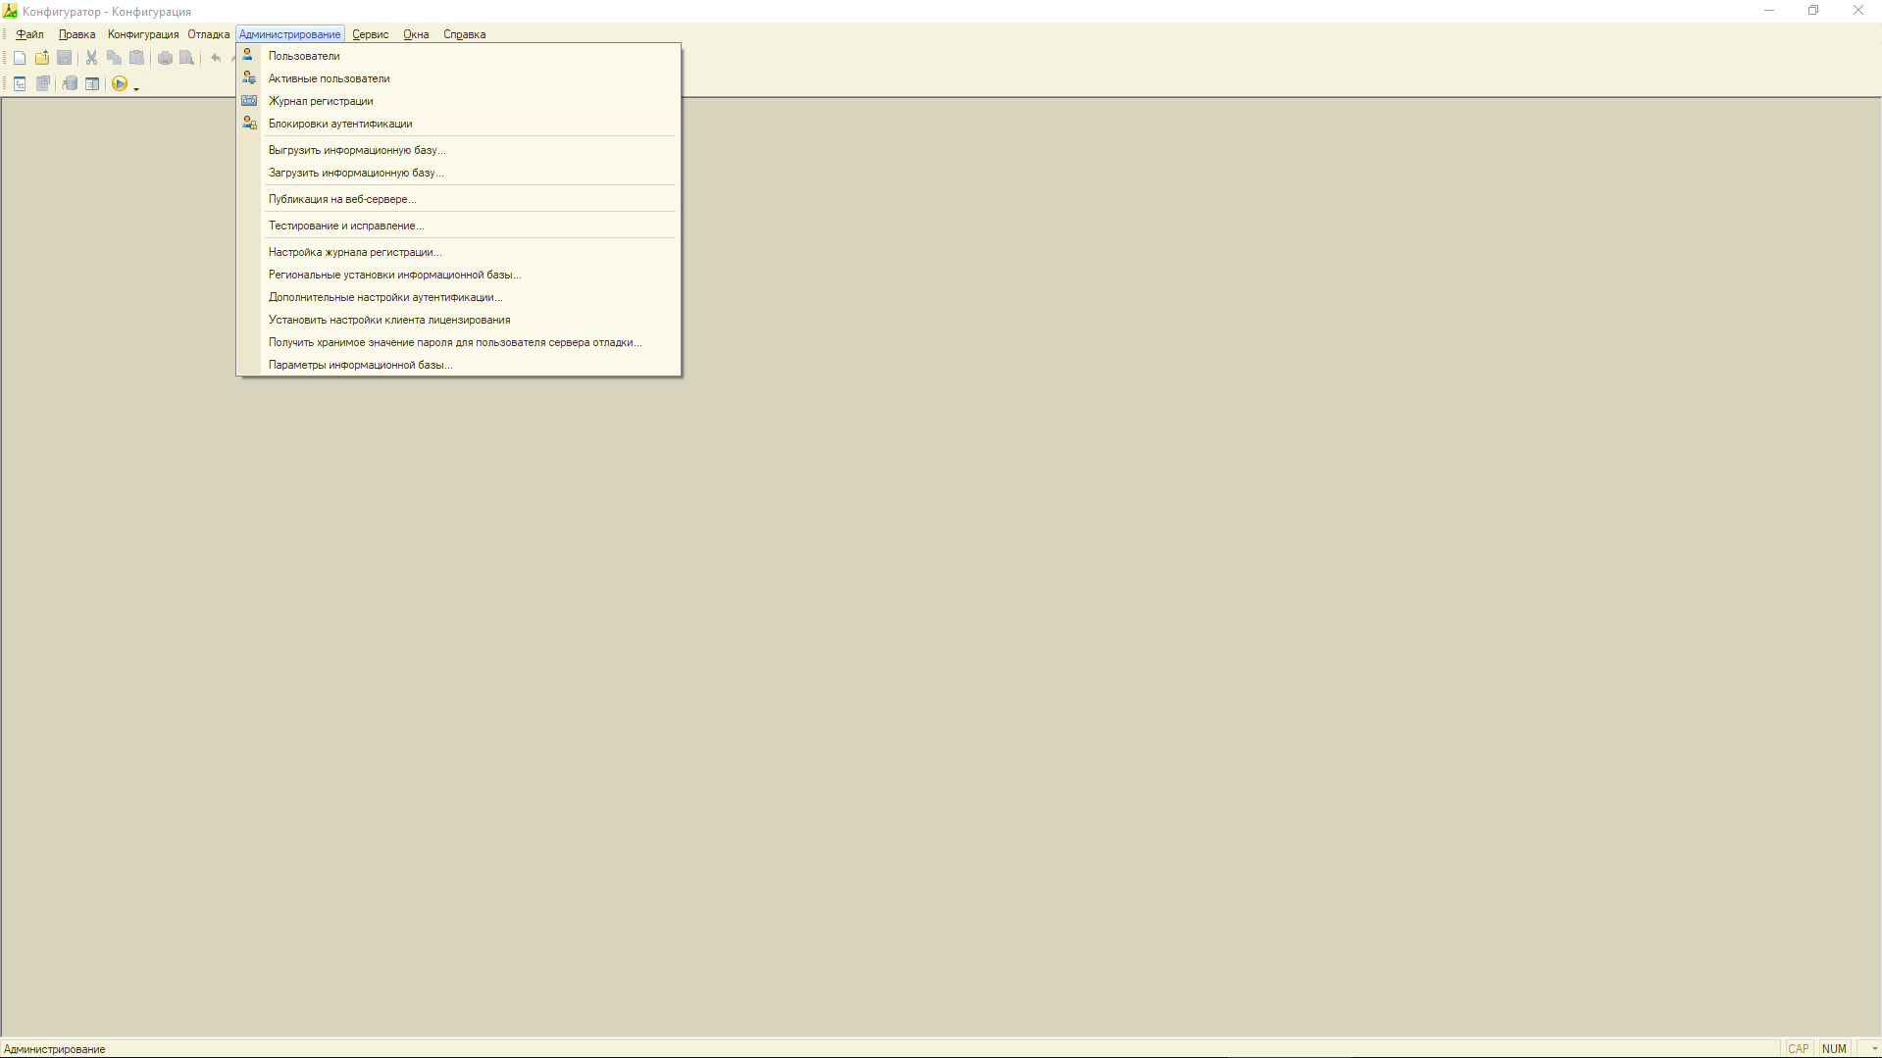Select Блокировки аутентификации menu entry
Screen dimensions: 1882x1058
tap(459, 124)
